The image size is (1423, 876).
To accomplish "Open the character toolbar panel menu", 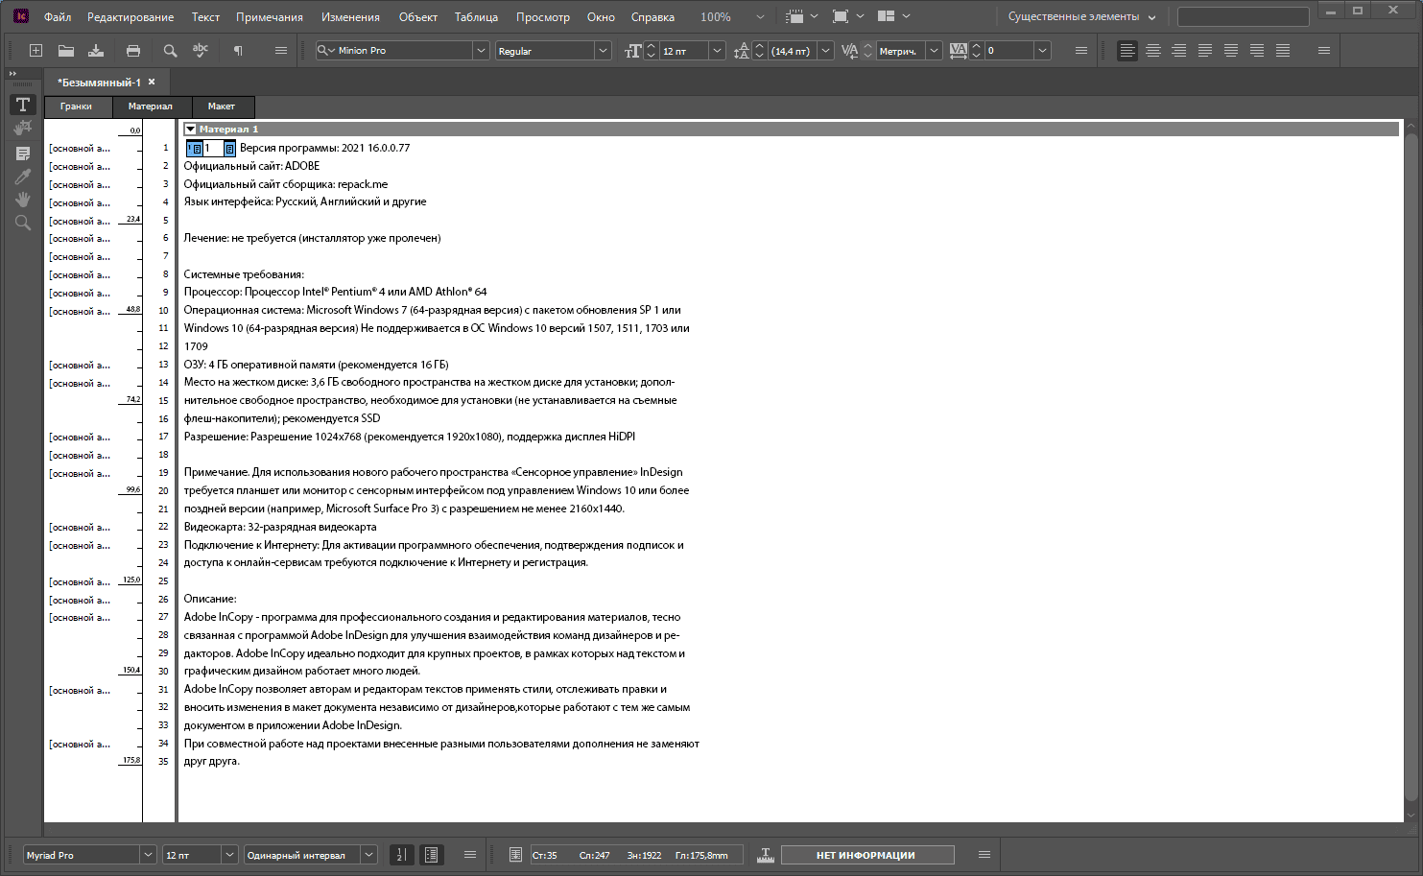I will [1081, 51].
